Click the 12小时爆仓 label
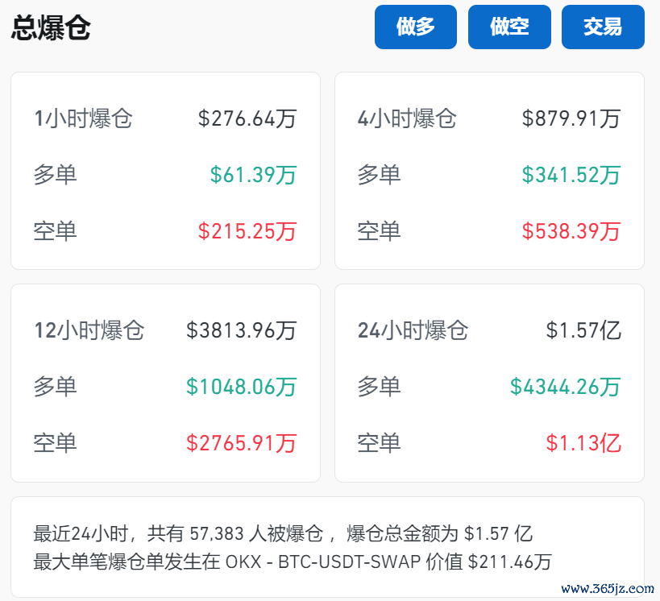This screenshot has height=601, width=660. click(89, 330)
